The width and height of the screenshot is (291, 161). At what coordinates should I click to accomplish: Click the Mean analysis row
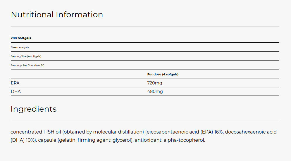click(145, 47)
